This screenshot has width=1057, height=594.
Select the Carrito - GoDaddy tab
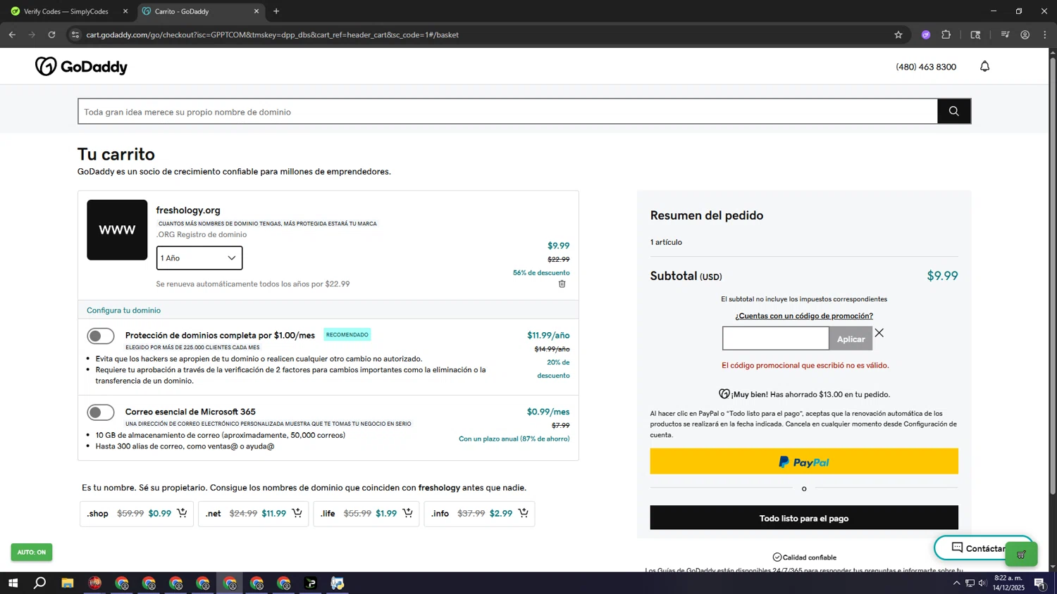click(x=200, y=11)
